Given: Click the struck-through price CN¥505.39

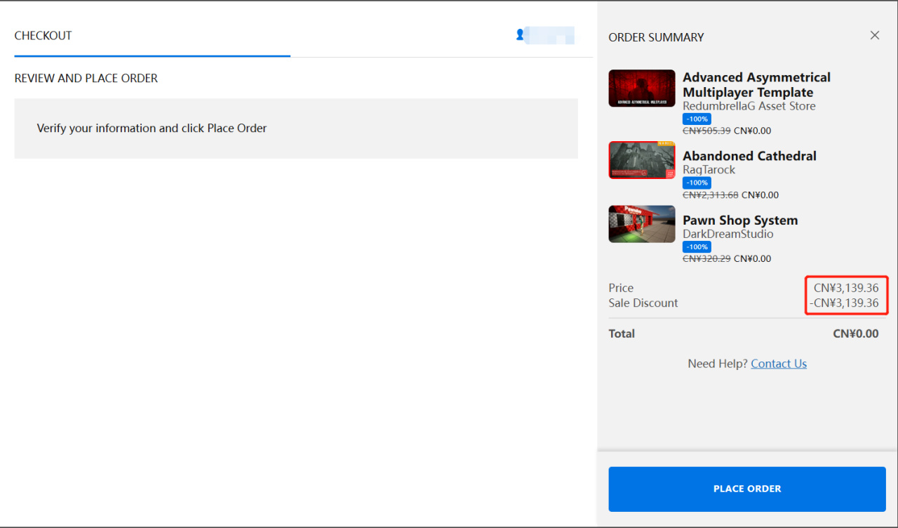Looking at the screenshot, I should click(706, 131).
